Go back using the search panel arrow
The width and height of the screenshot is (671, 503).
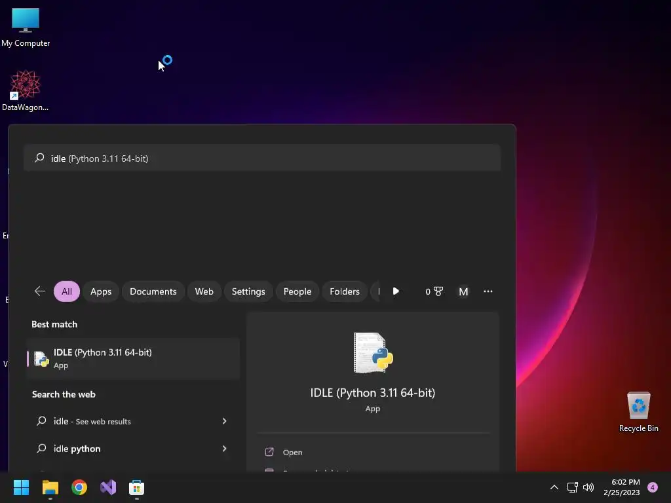point(40,291)
